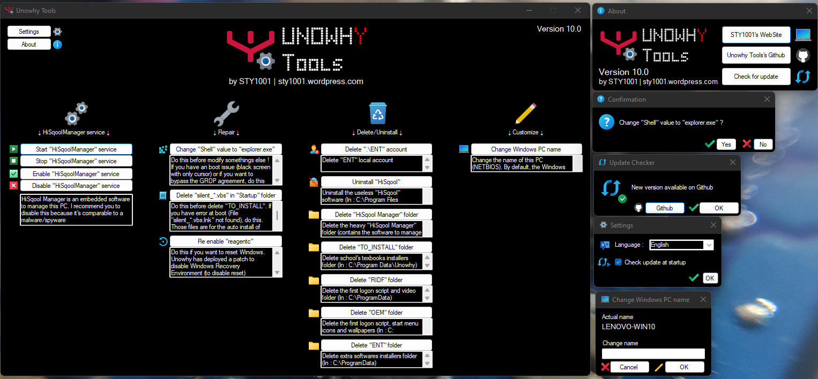This screenshot has width=818, height=379.
Task: Click OK in Update Checker dialog
Action: click(719, 208)
